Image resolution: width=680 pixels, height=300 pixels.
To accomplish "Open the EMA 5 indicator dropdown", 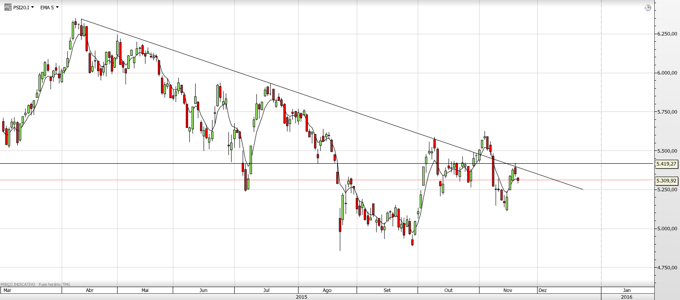I will [49, 7].
